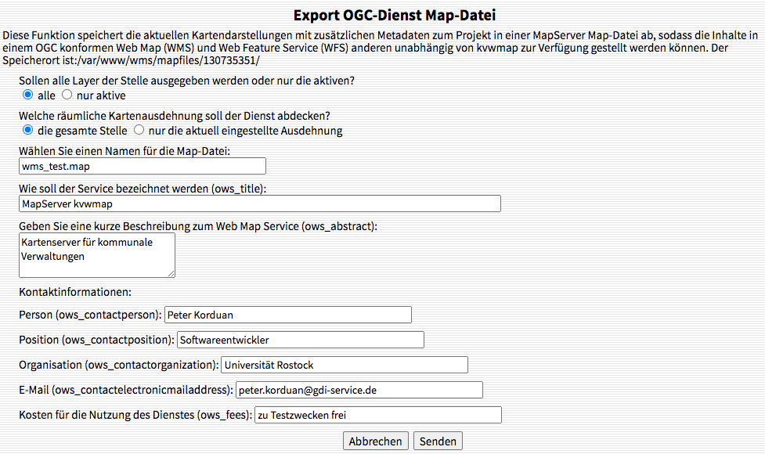This screenshot has height=454, width=765.
Task: Focus the ows_title field 'MapServer kvwmap'
Action: tap(259, 204)
